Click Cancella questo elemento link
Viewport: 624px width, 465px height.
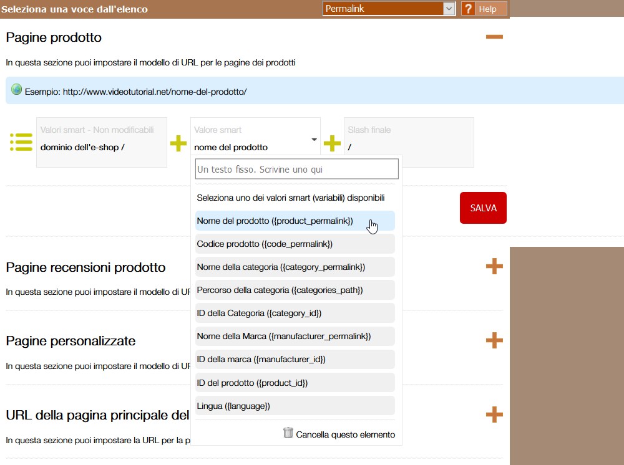click(346, 435)
